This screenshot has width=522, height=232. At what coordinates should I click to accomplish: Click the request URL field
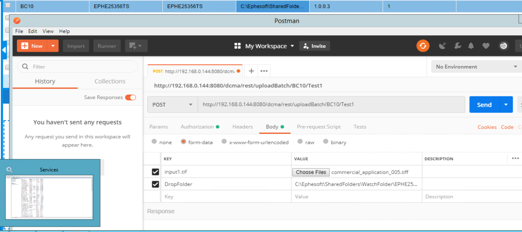click(x=331, y=104)
